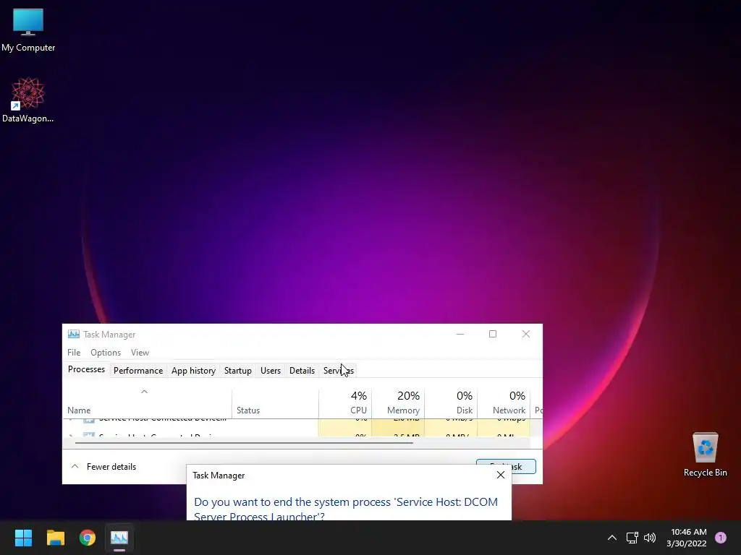Click the horizontal scrollbar in process list

(244, 443)
